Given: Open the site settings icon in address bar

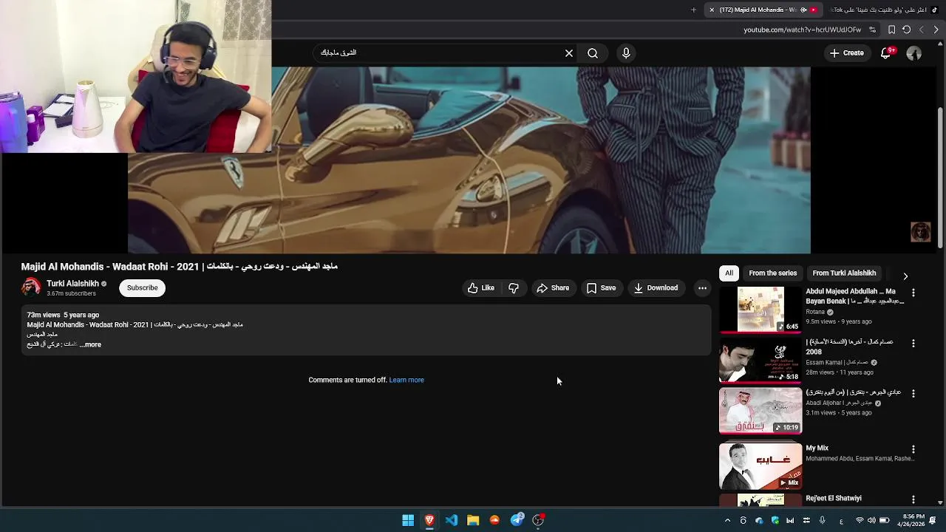Looking at the screenshot, I should point(873,30).
